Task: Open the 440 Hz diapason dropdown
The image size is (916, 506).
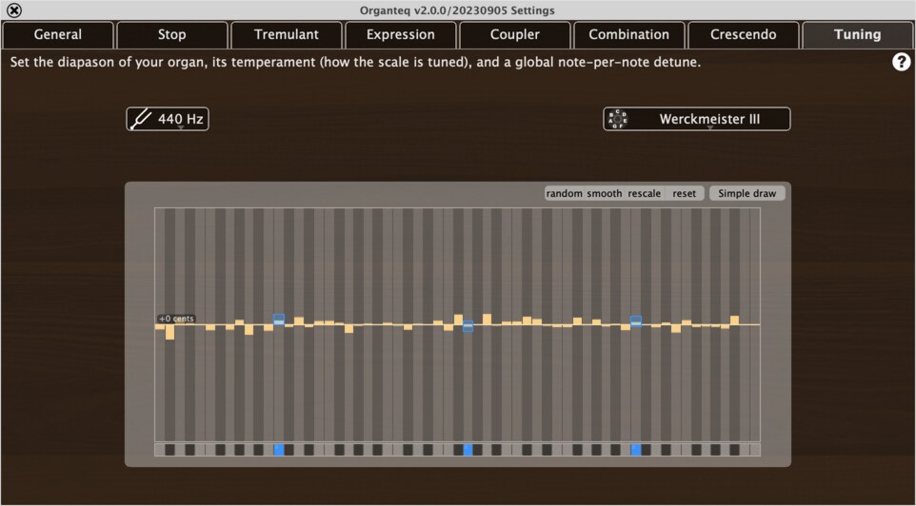Action: (x=167, y=119)
